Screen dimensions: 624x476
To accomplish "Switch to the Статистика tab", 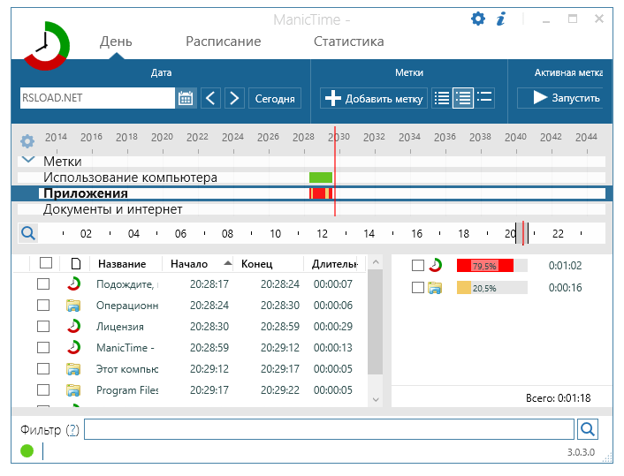I will [348, 42].
